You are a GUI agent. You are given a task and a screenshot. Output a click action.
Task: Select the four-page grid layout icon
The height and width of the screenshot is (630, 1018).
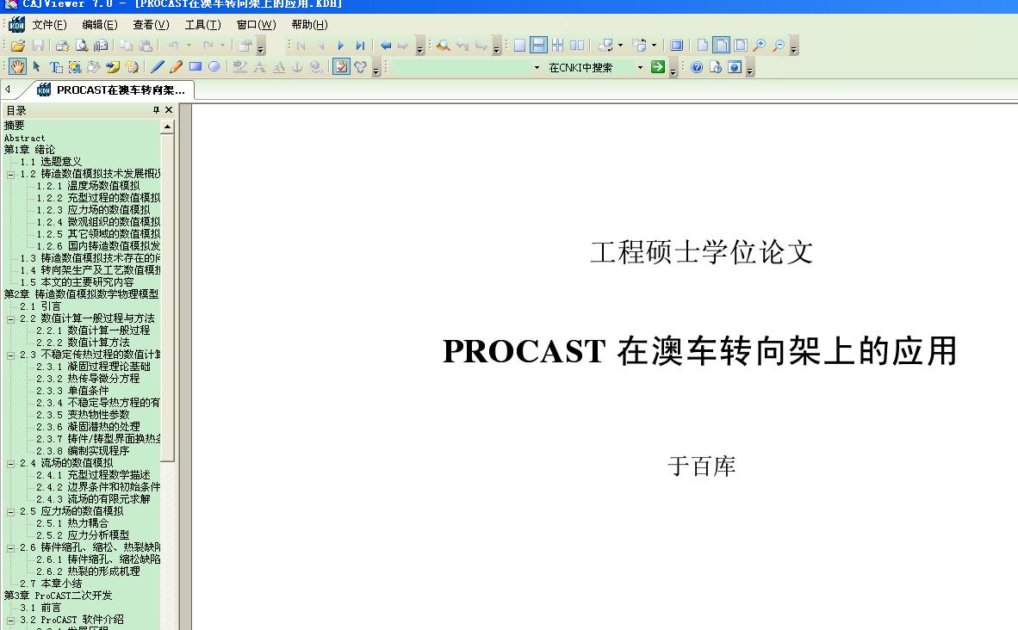tap(558, 46)
